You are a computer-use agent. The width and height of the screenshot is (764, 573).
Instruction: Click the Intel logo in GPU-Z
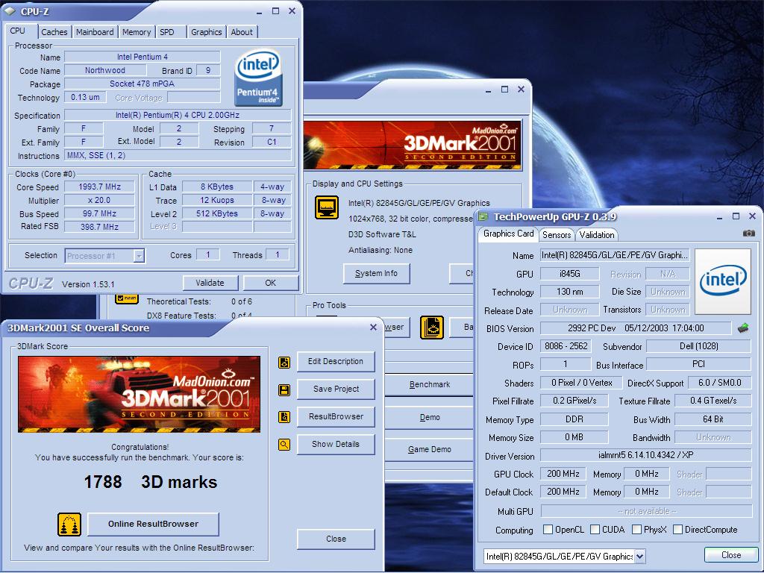coord(722,281)
